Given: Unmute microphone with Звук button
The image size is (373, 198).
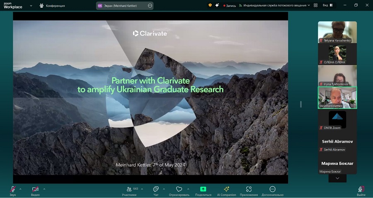Looking at the screenshot, I should [x=13, y=191].
